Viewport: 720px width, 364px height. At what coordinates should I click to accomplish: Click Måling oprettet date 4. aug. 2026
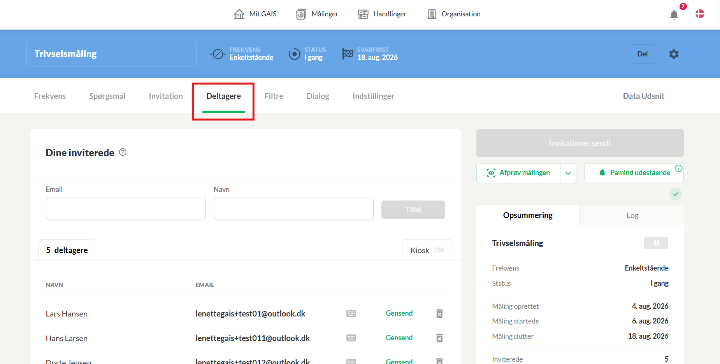[x=650, y=306]
